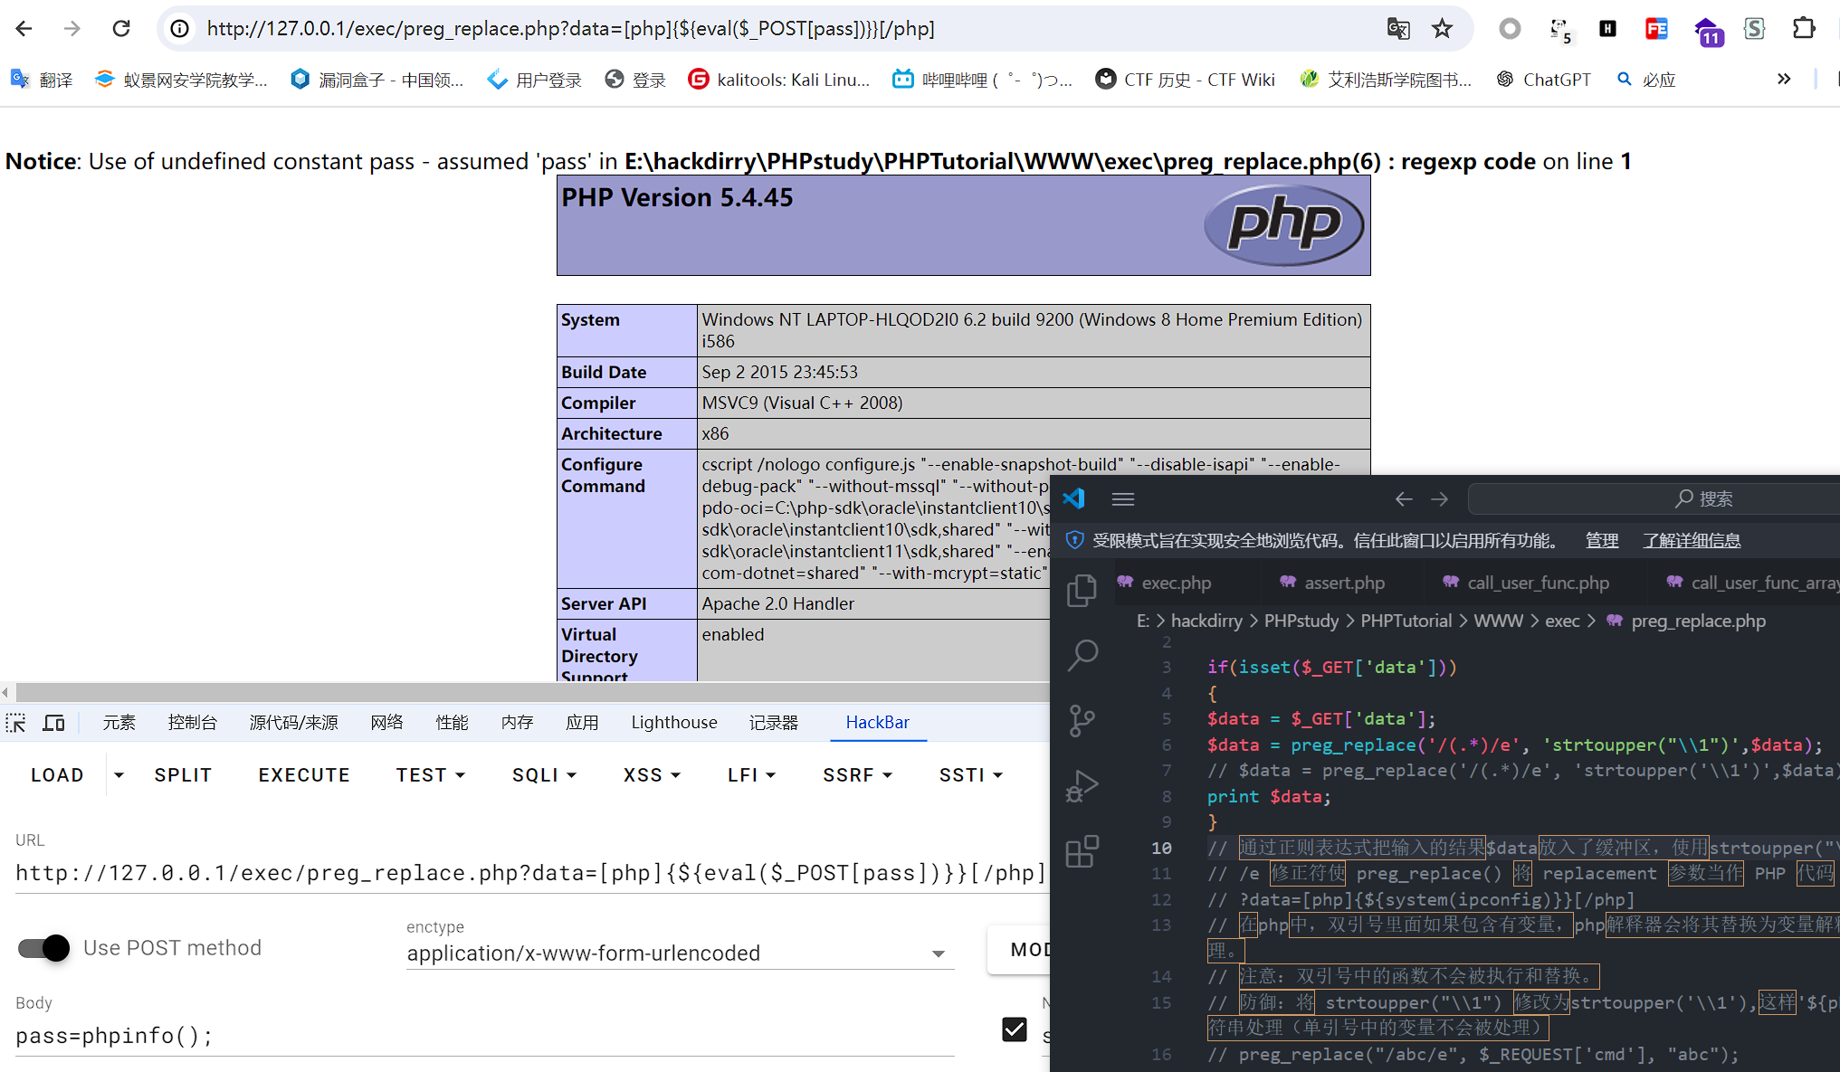Image resolution: width=1840 pixels, height=1072 pixels.
Task: Toggle the DevTools device toolbar icon
Action: coord(54,723)
